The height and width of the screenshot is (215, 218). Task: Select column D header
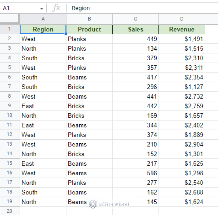coord(182,19)
